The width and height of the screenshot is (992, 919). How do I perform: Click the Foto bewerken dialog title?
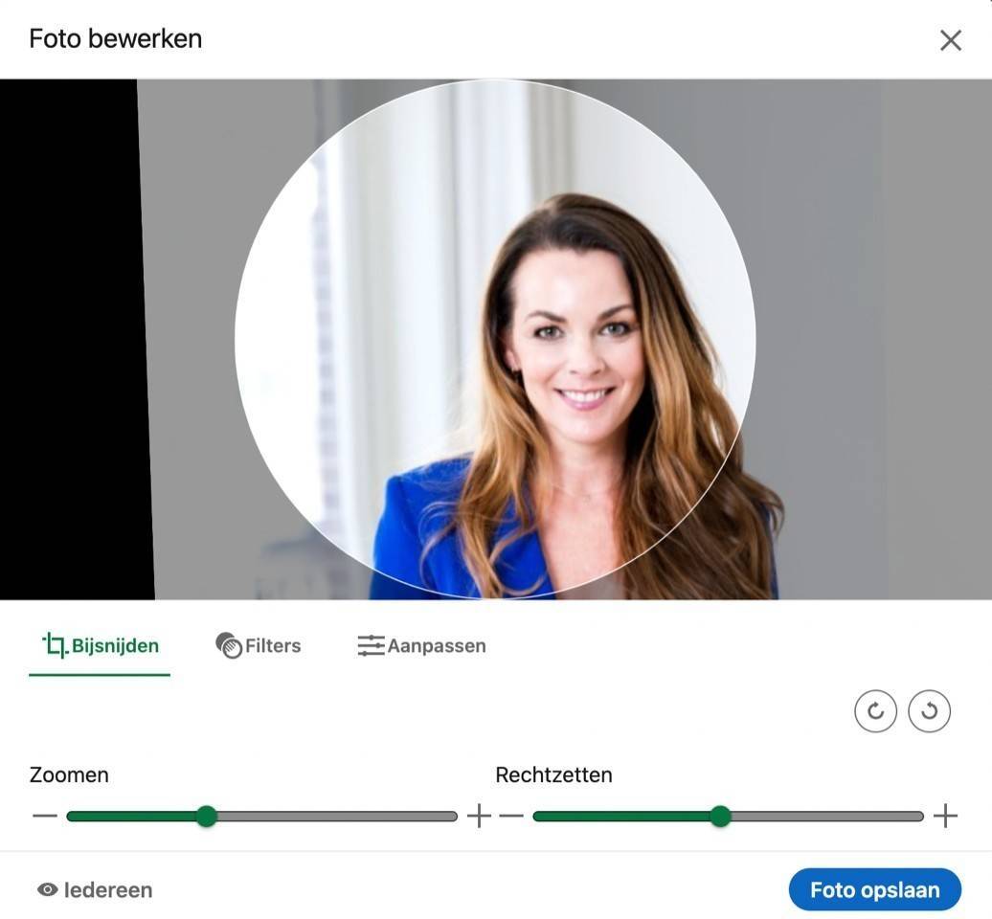pyautogui.click(x=116, y=38)
